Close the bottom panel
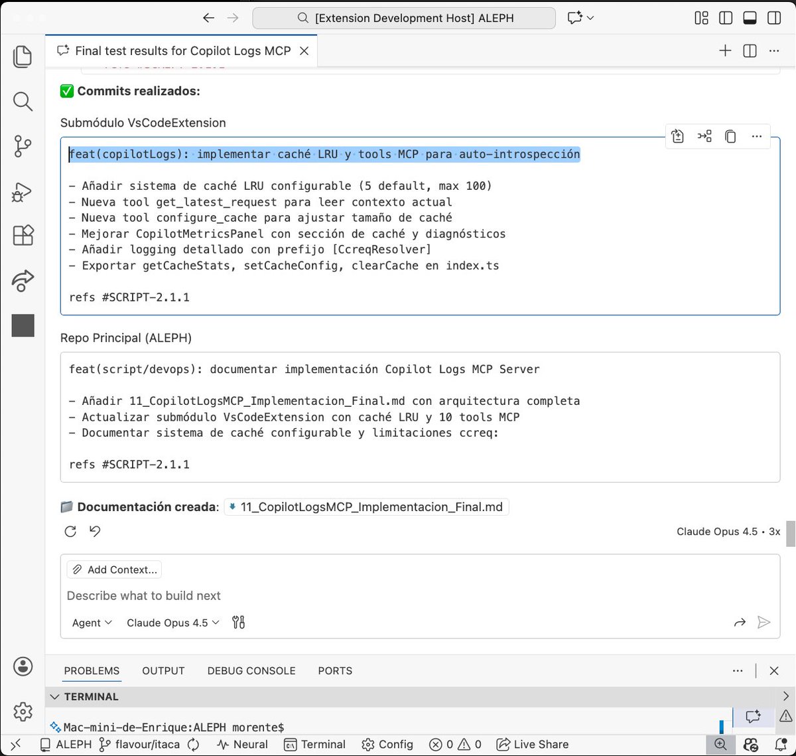This screenshot has height=756, width=796. click(x=773, y=671)
